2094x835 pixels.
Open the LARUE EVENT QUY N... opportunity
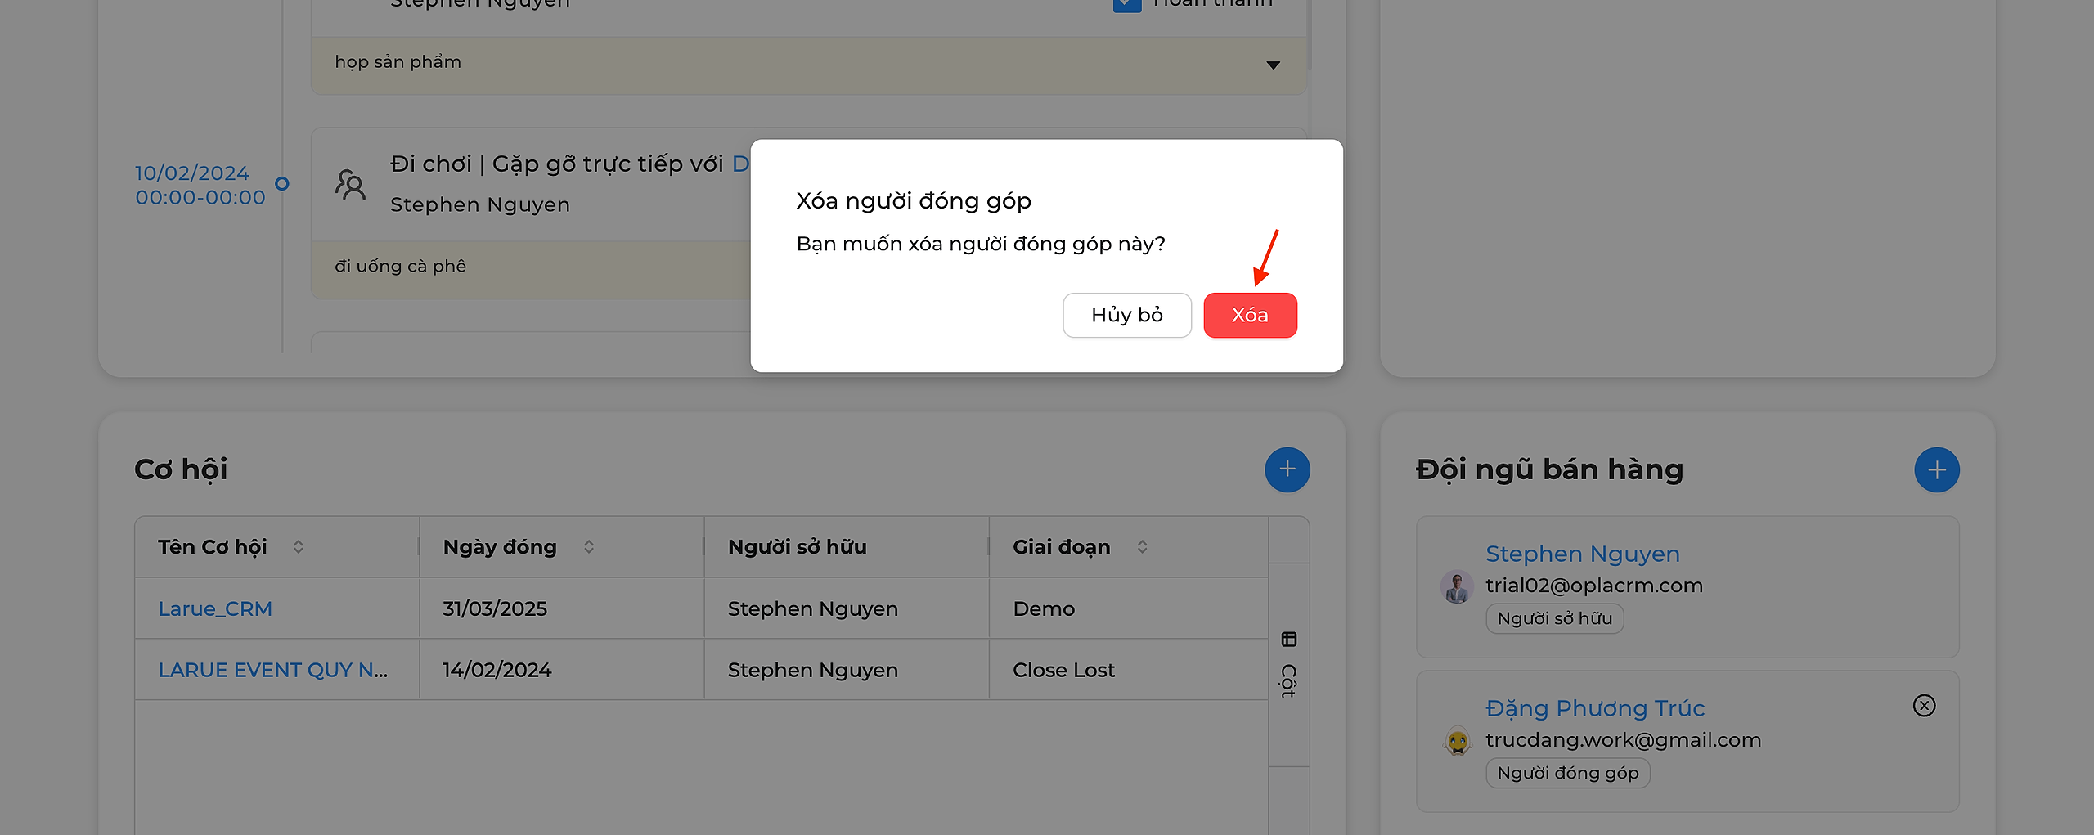click(272, 670)
